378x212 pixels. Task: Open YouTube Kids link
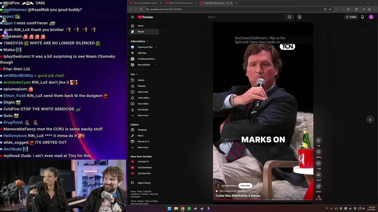(144, 173)
